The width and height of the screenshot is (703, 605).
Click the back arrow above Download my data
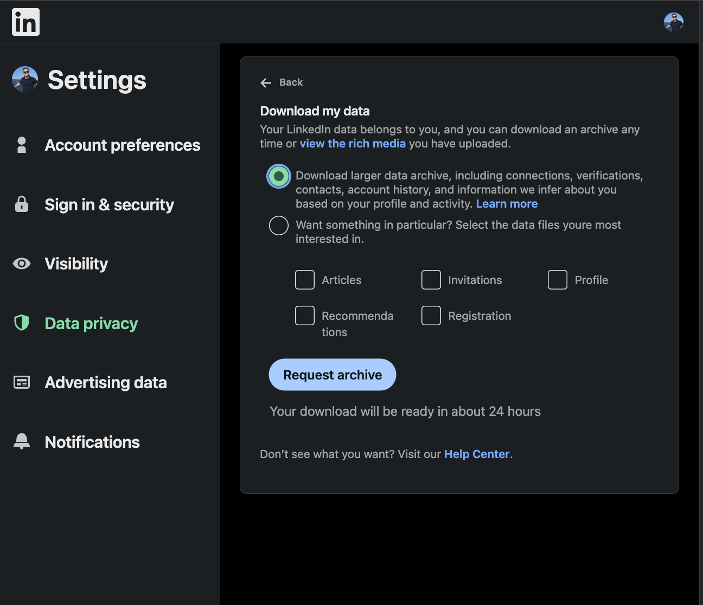point(266,82)
